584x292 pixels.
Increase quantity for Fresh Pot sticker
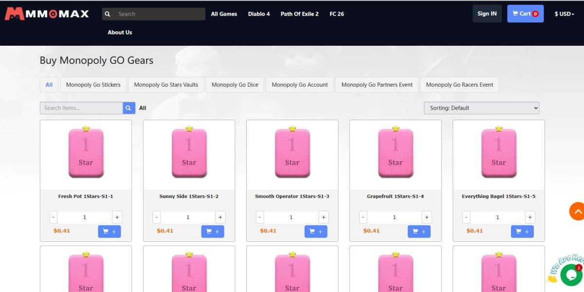(x=117, y=218)
